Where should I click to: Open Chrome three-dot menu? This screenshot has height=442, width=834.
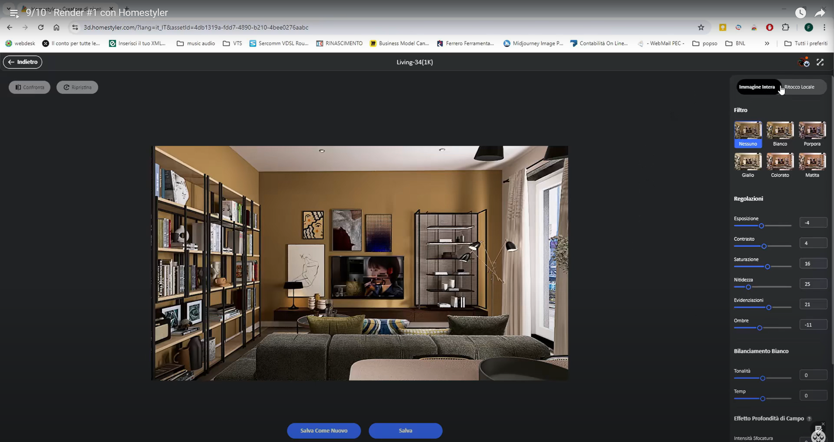tap(824, 27)
